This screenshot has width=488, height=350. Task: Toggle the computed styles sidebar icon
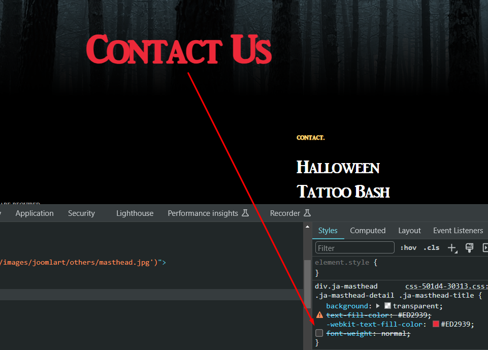click(x=485, y=248)
